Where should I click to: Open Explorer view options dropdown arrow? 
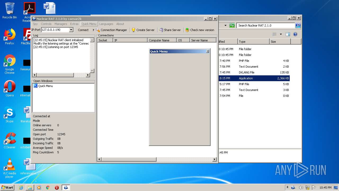[x=281, y=34]
